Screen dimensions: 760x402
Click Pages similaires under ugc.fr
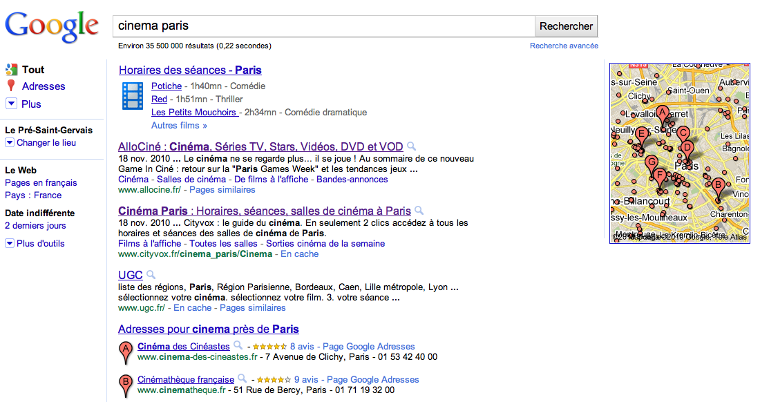[252, 307]
